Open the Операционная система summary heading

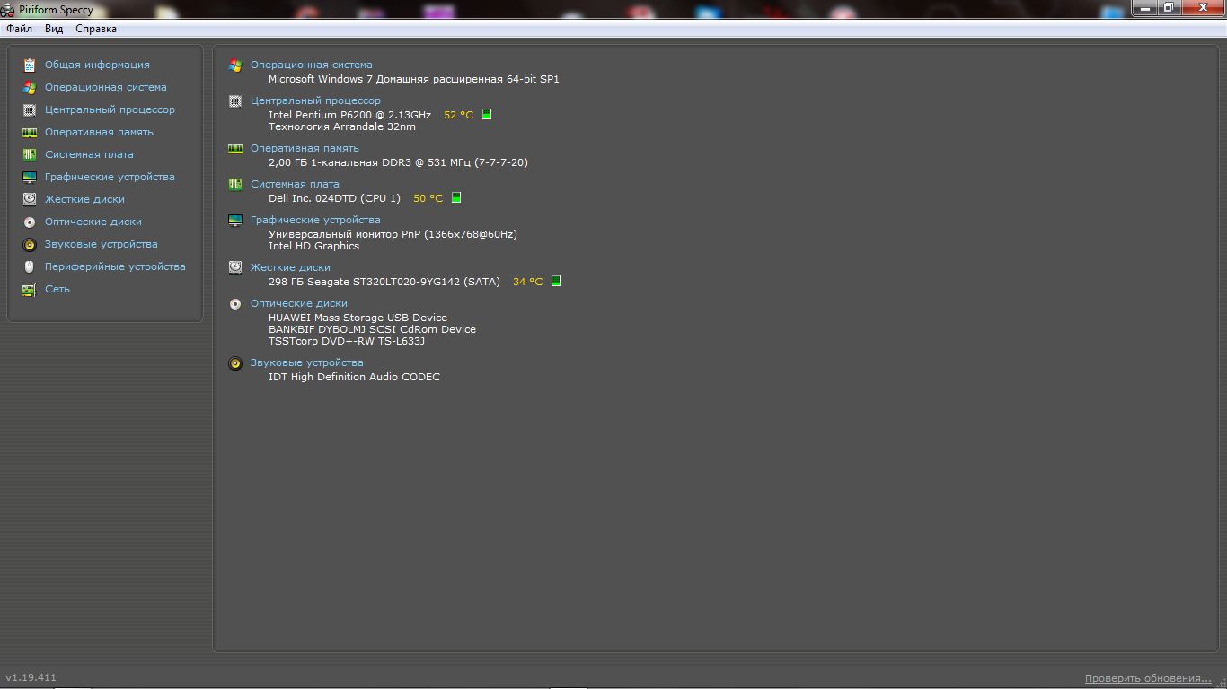click(x=311, y=65)
